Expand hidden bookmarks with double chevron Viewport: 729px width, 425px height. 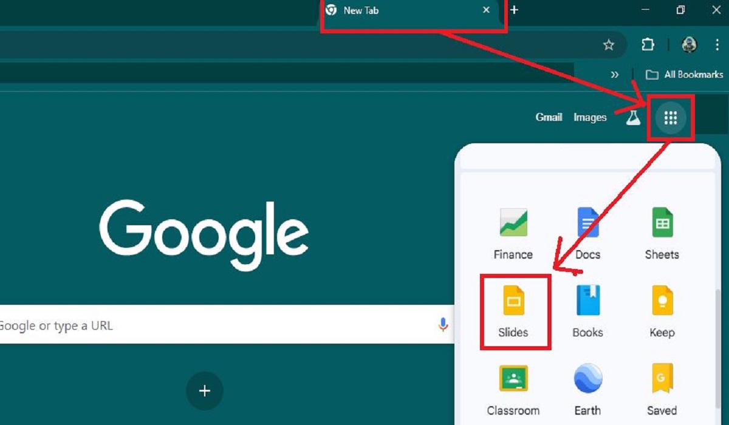615,75
